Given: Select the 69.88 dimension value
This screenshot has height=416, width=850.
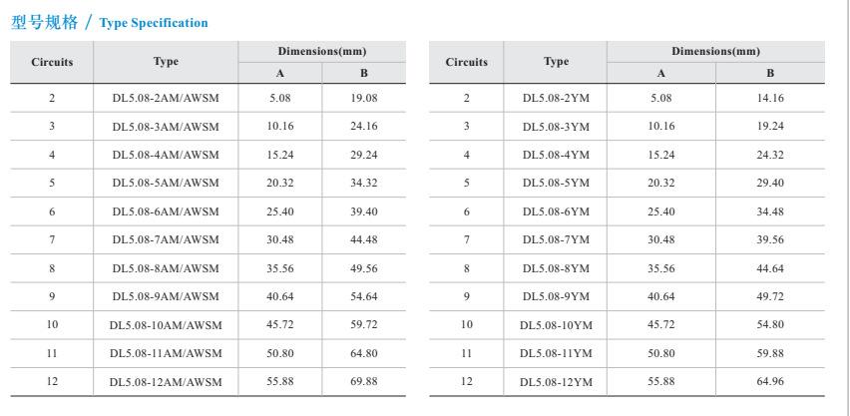Looking at the screenshot, I should [364, 382].
